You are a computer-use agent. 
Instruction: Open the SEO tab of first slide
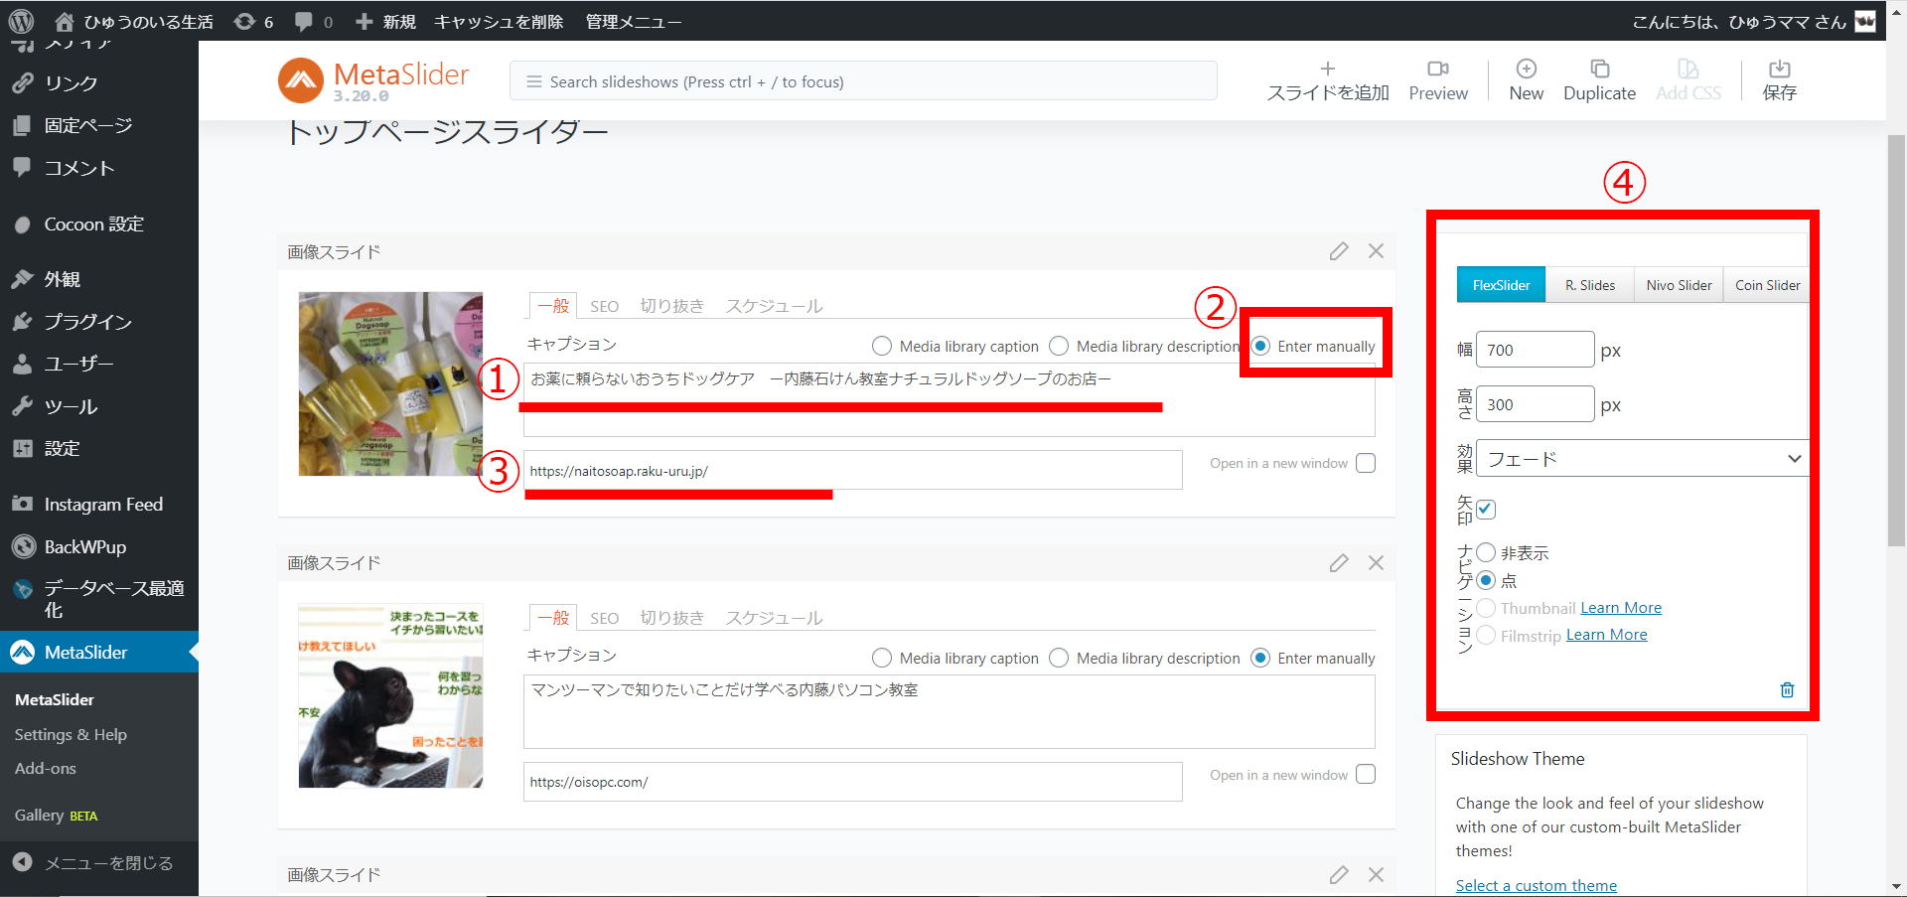click(604, 306)
